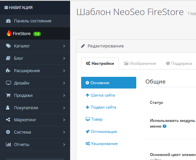Expand the Маркетинг menu chevron
196x160 pixels.
click(64, 120)
